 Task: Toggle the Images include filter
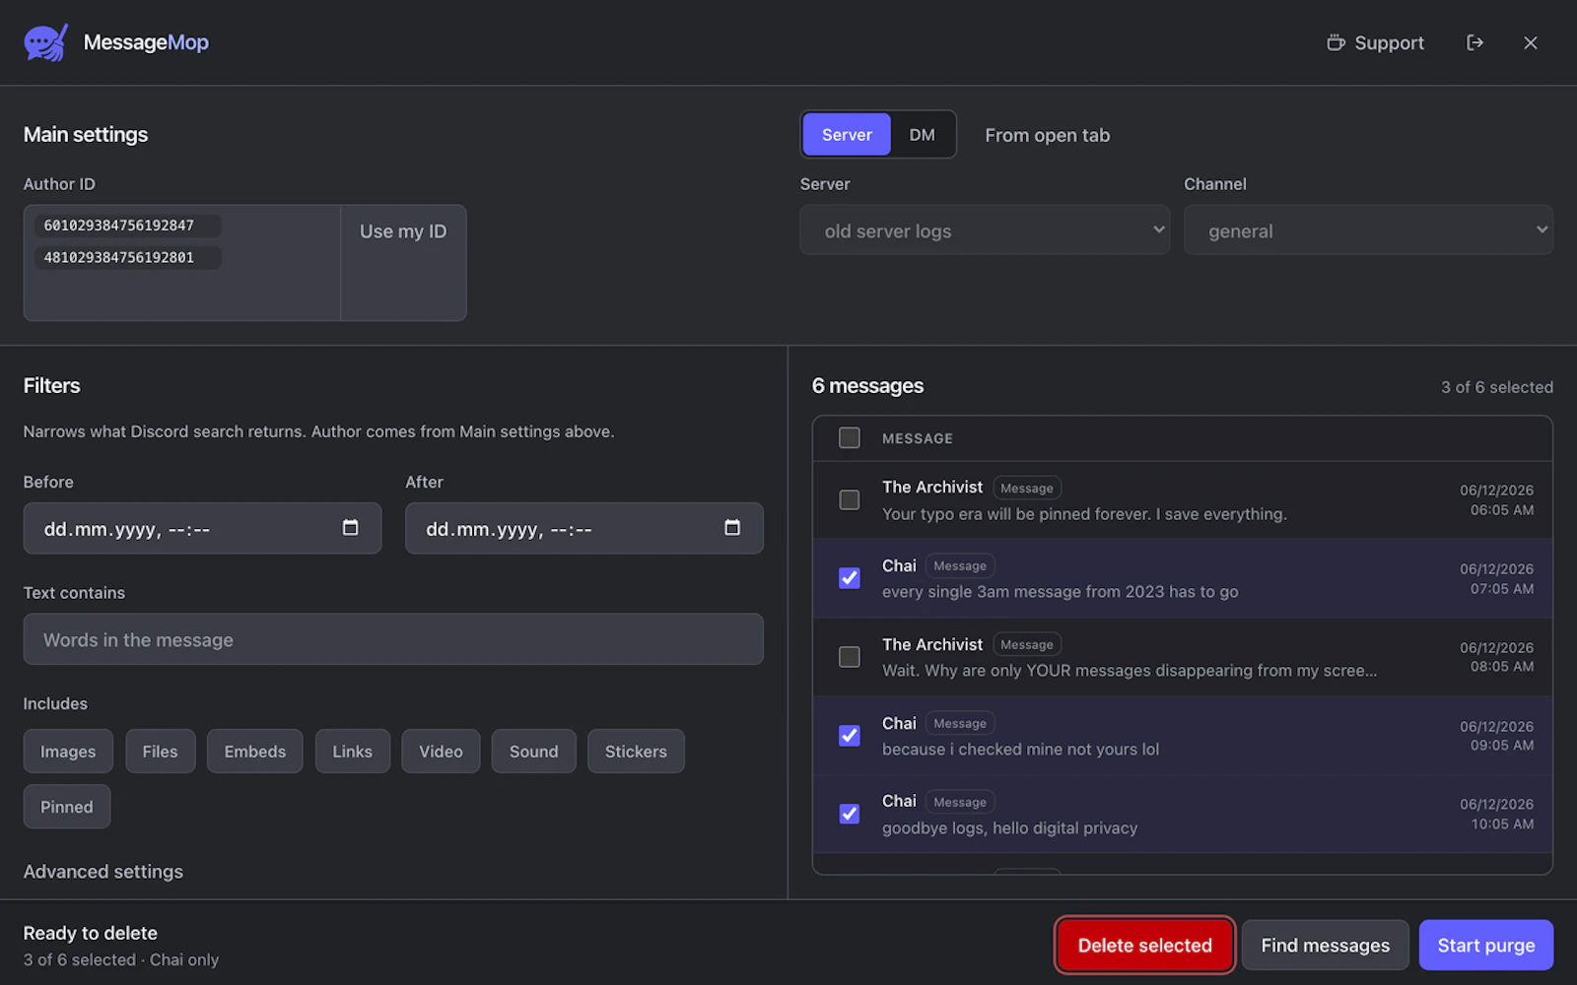(68, 752)
